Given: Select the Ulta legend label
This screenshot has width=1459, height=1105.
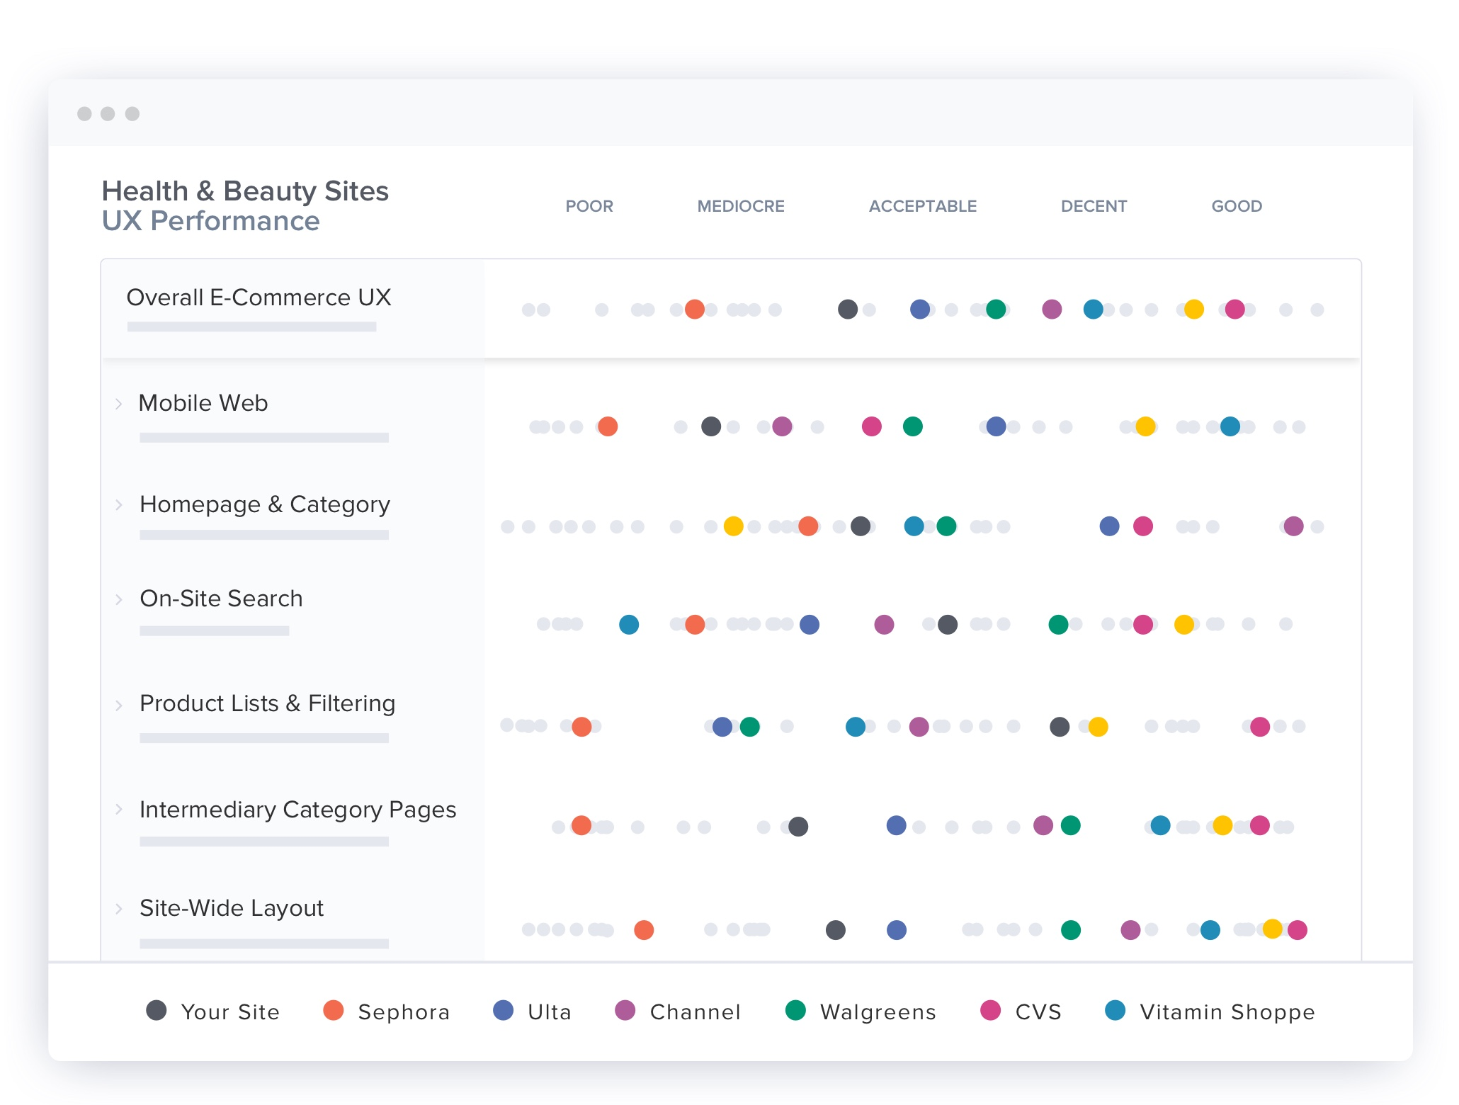Looking at the screenshot, I should pos(549,1012).
